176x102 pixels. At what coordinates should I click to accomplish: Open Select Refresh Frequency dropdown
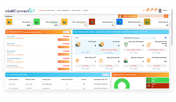tap(139, 38)
